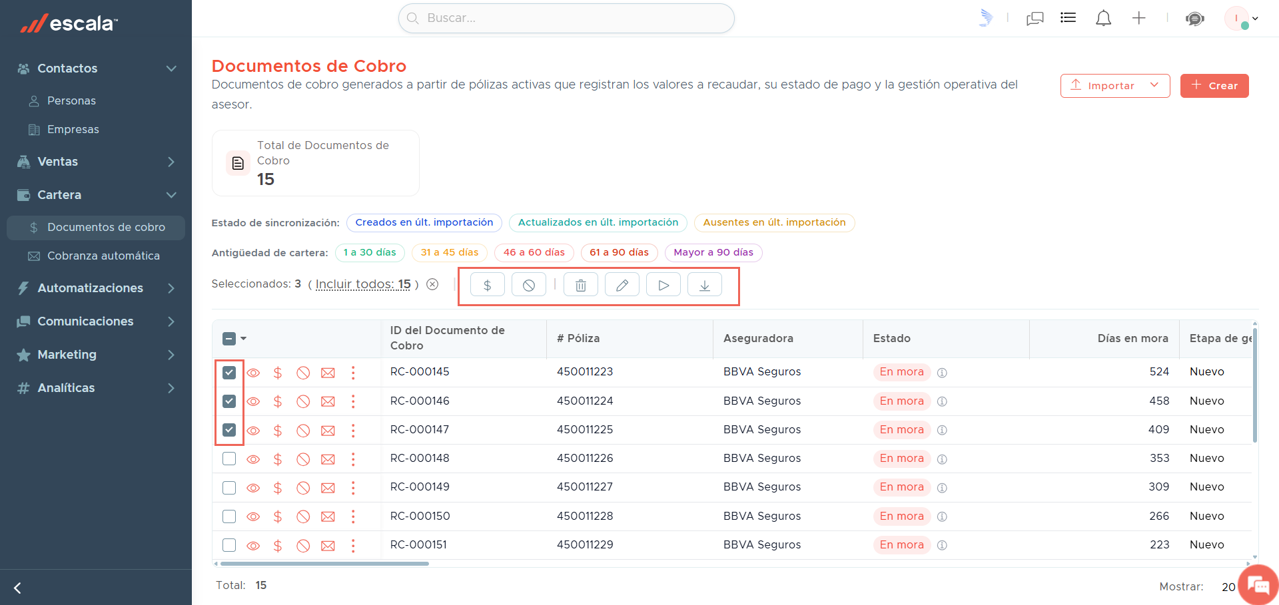Click Incluir todos: 15 link
1279x605 pixels.
[363, 284]
